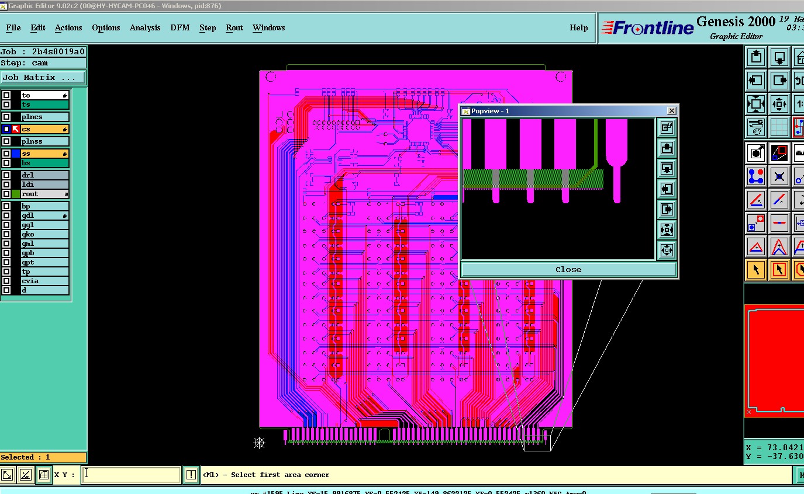Image resolution: width=804 pixels, height=494 pixels.
Task: Click the crossed blue dot snap tool
Action: pos(779,176)
